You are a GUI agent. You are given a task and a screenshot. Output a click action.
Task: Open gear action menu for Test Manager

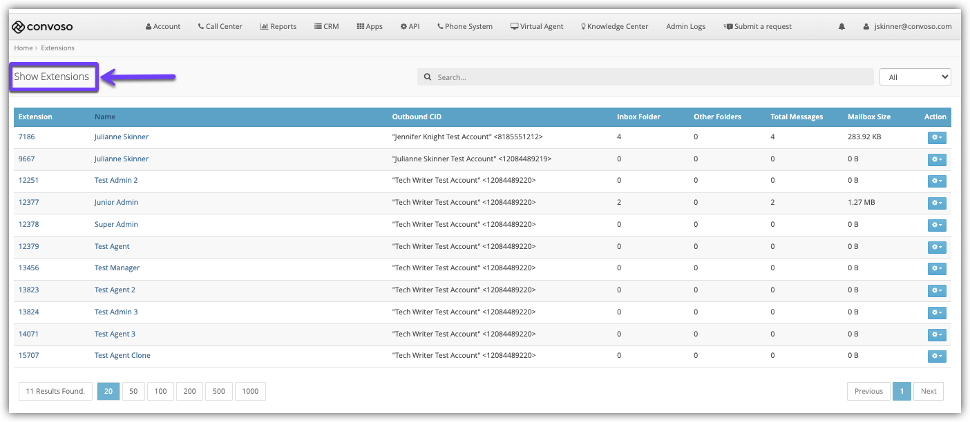(x=936, y=269)
